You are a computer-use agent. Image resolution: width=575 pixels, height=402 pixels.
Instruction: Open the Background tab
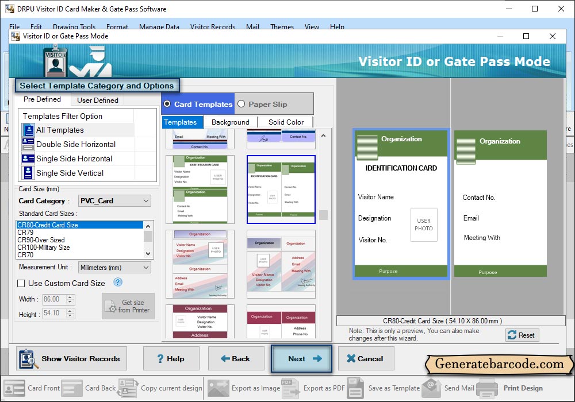click(231, 122)
